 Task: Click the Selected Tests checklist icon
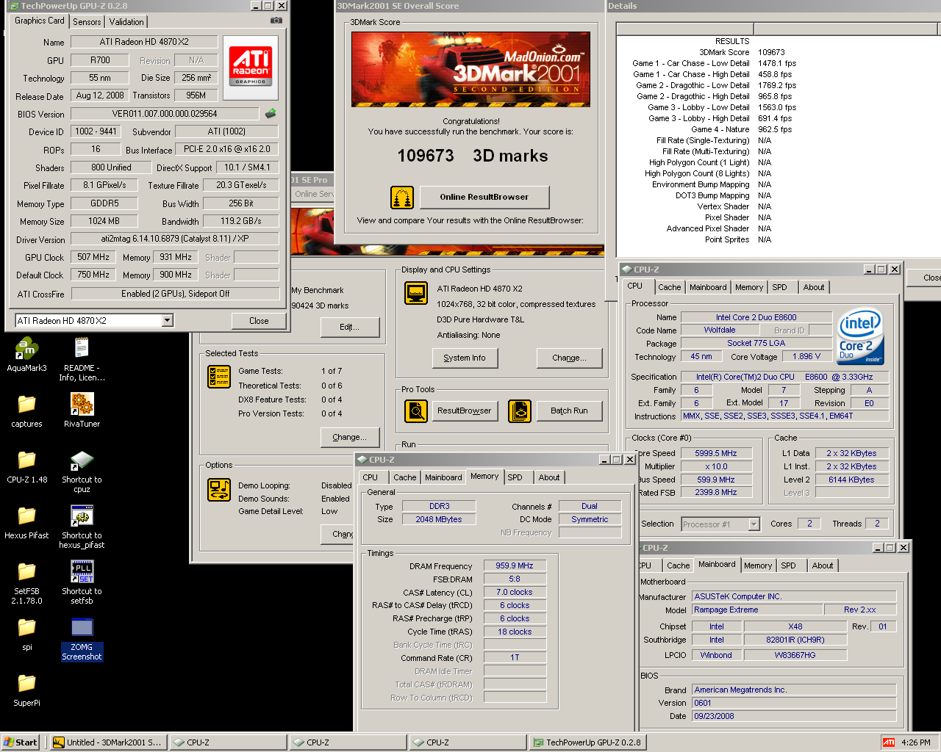point(219,376)
